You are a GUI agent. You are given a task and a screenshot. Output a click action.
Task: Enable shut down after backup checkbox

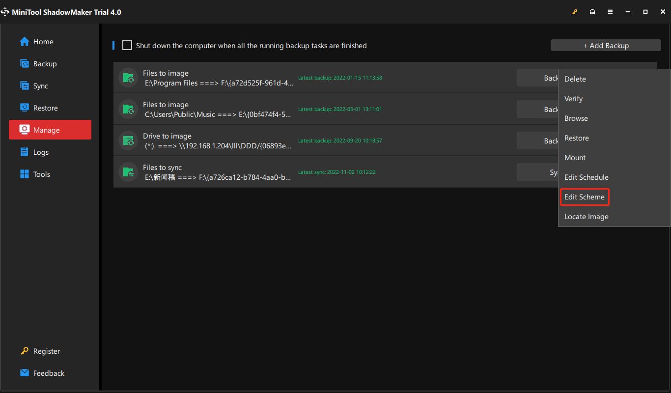(x=127, y=46)
